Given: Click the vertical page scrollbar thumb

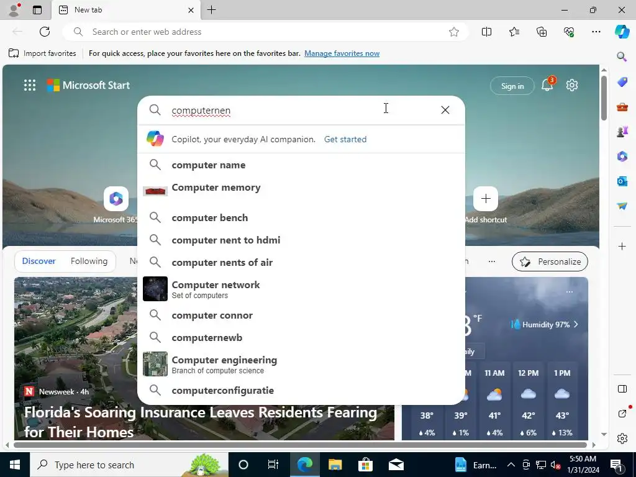Looking at the screenshot, I should [604, 98].
